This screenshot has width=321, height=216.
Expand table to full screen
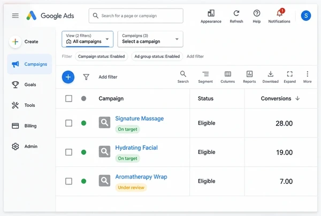289,77
